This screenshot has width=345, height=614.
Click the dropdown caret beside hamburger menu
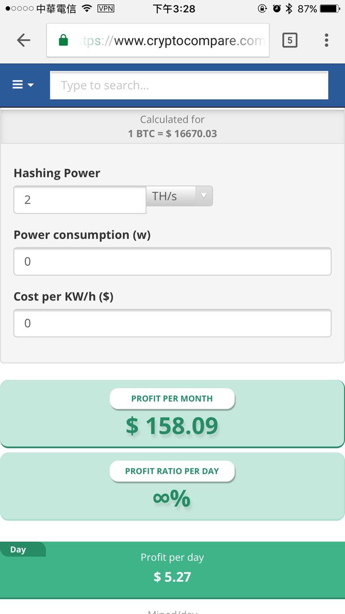(31, 85)
